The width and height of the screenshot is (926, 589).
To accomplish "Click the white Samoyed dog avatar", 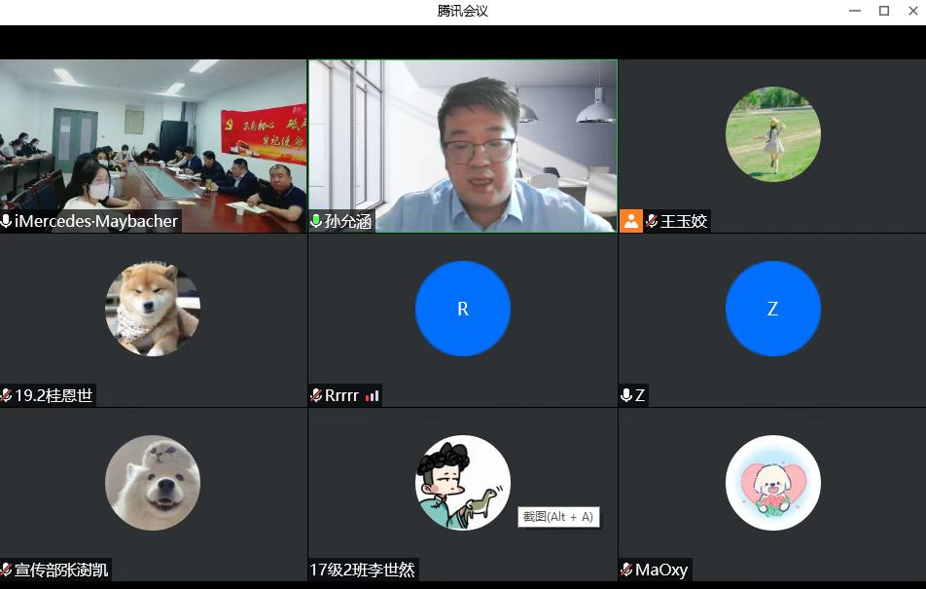I will coord(153,483).
